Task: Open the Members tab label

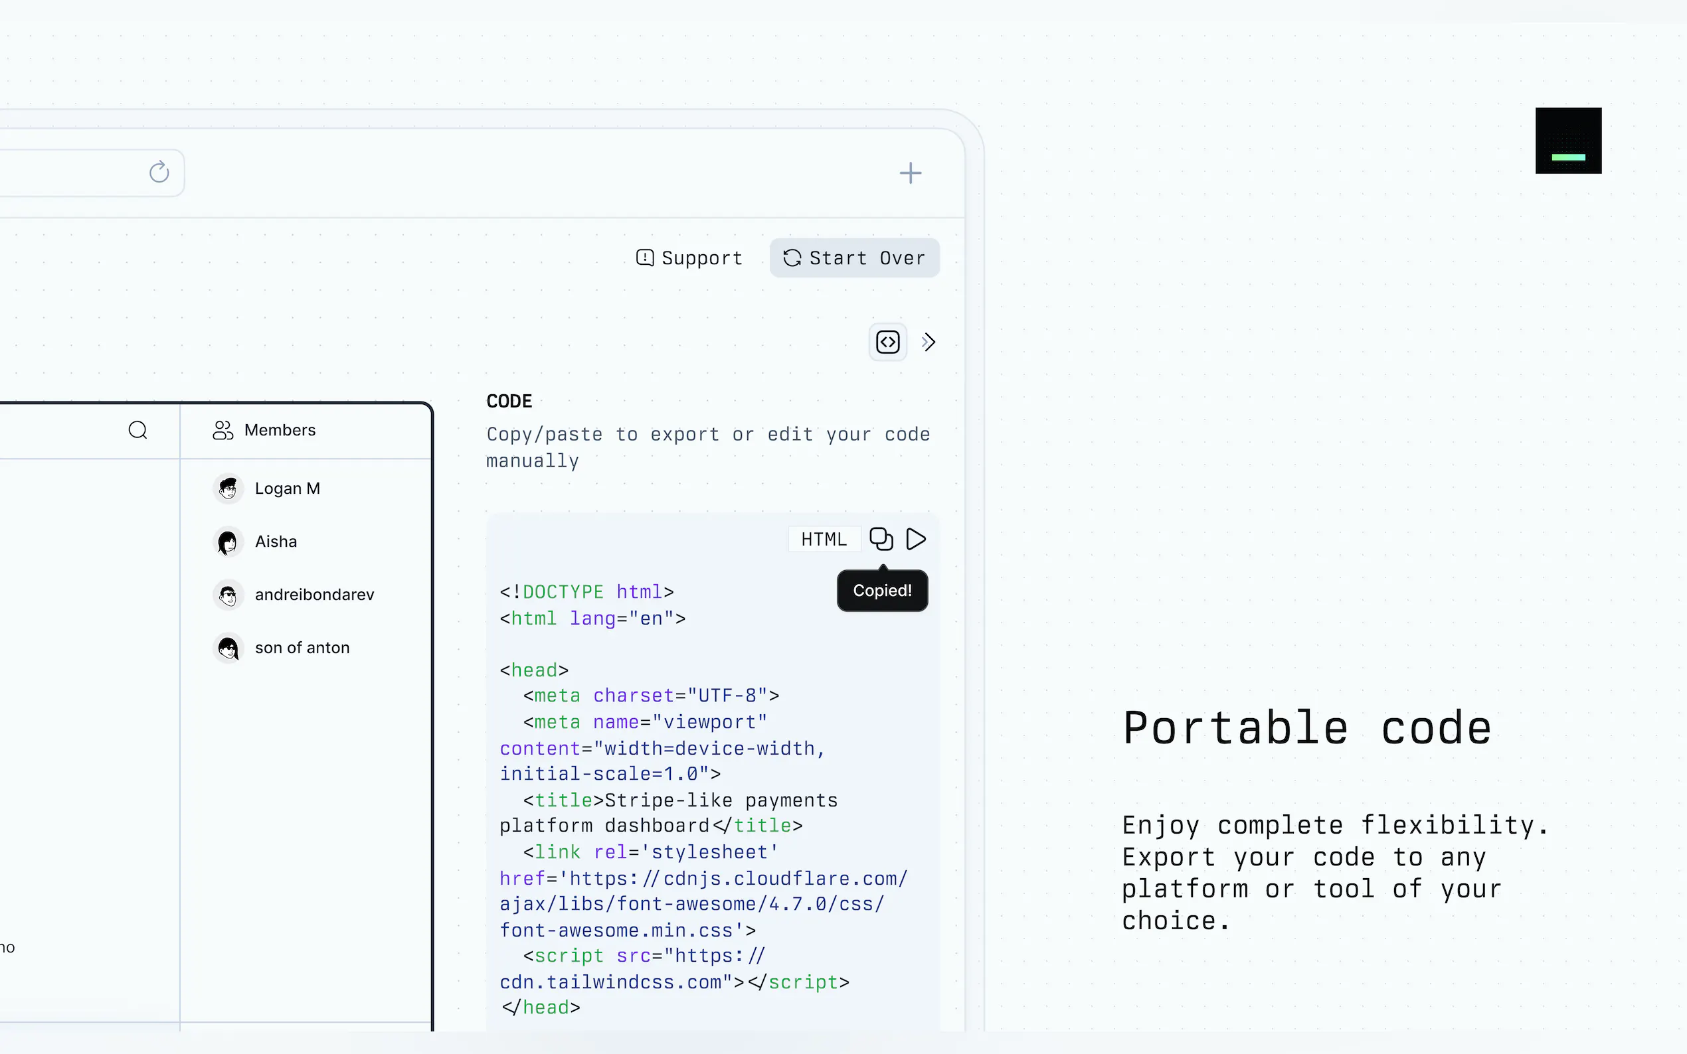Action: [x=280, y=430]
